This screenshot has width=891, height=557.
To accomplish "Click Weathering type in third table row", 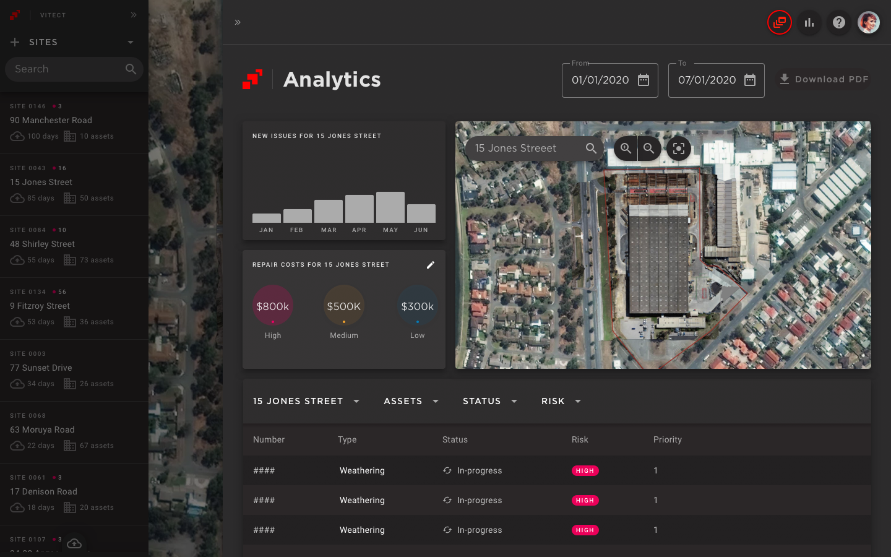I will click(362, 530).
